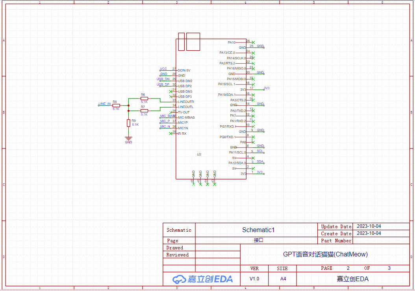The image size is (415, 291).
Task: Click the SDA net label
Action: coord(260,161)
